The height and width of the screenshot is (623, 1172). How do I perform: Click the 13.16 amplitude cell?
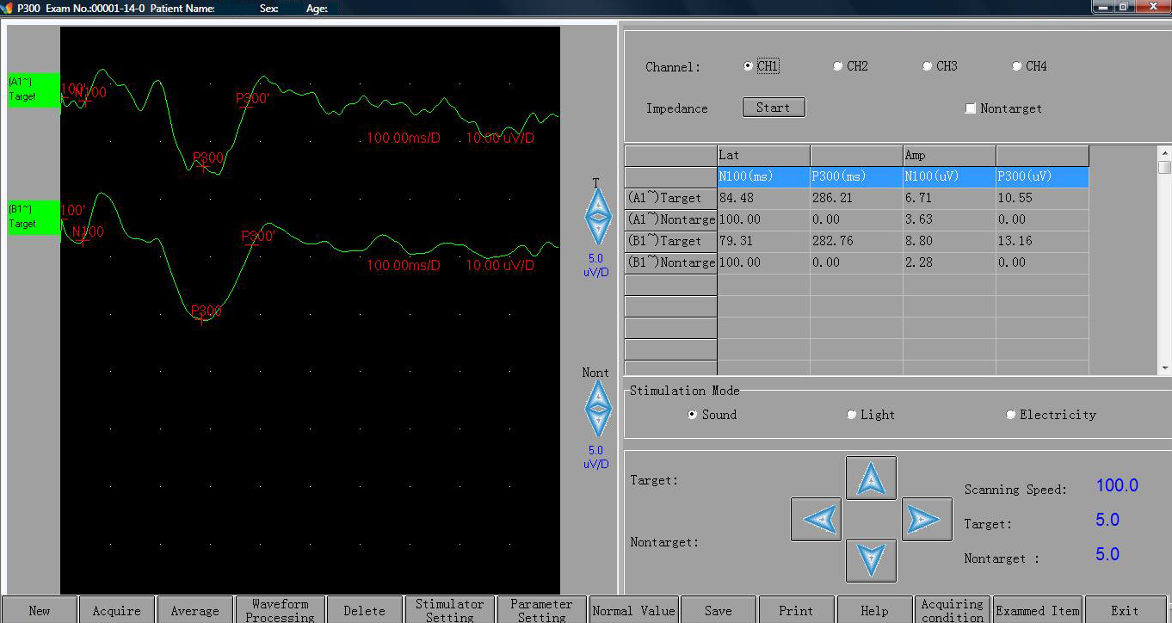pos(1043,241)
